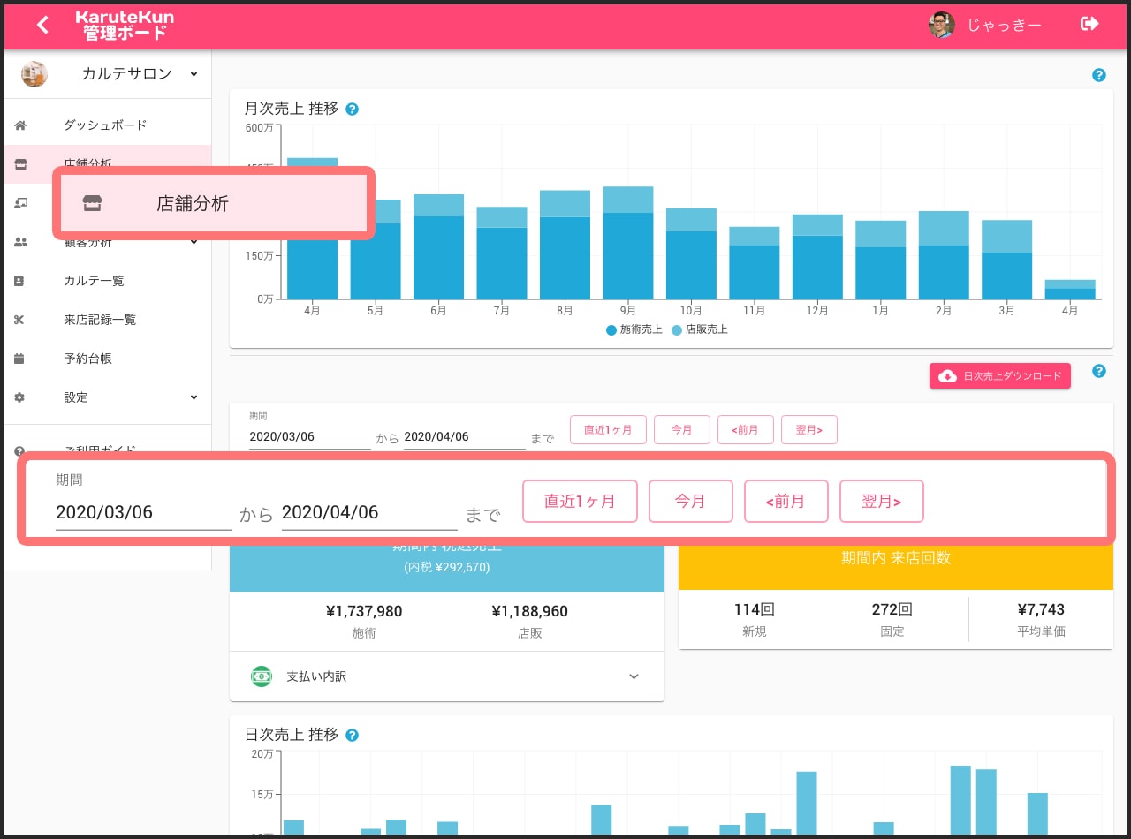The height and width of the screenshot is (839, 1131).
Task: Click the home icon next to ダッシュボード
Action: pos(20,125)
